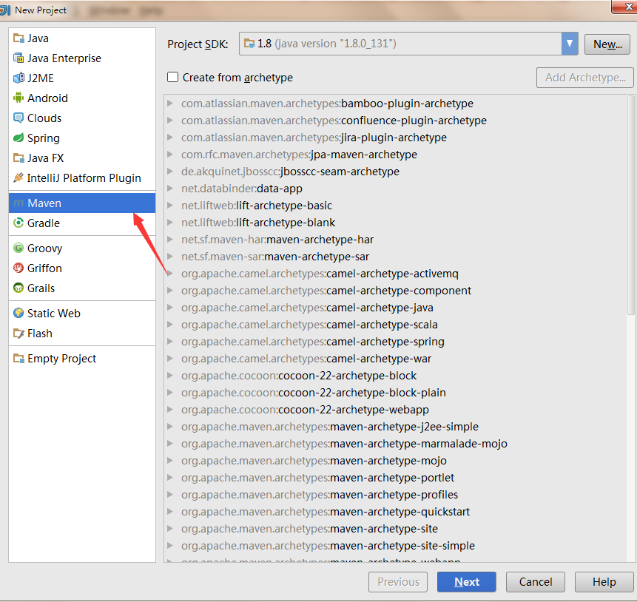Select the Android robot icon
The height and width of the screenshot is (602, 637).
(18, 98)
